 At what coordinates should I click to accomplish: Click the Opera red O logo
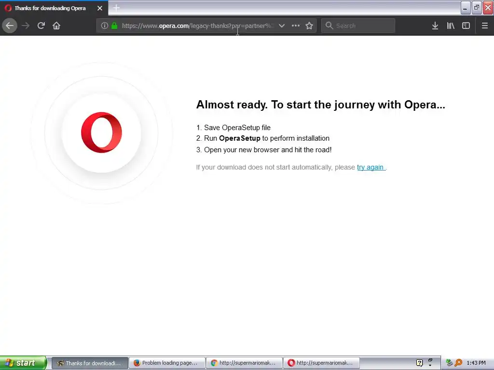[101, 132]
